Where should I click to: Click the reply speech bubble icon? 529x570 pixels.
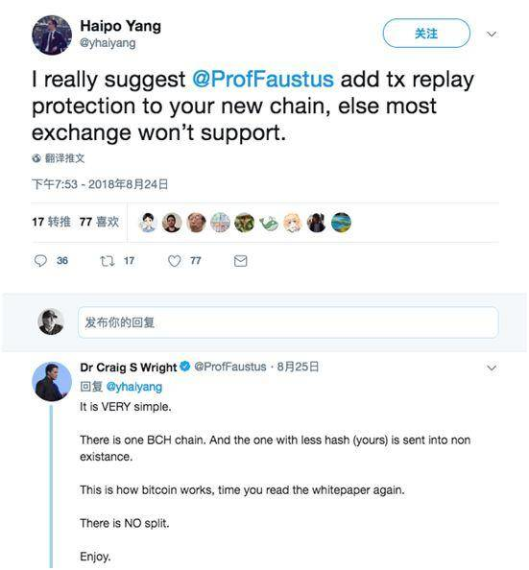40,261
